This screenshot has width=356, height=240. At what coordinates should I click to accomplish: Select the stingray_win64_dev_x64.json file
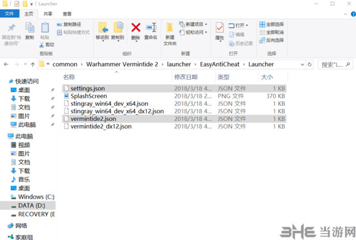174,103
